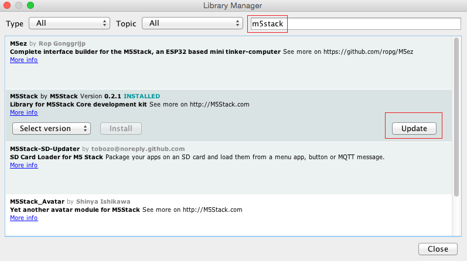Close the Library Manager dialog
Image resolution: width=467 pixels, height=261 pixels.
coord(438,249)
